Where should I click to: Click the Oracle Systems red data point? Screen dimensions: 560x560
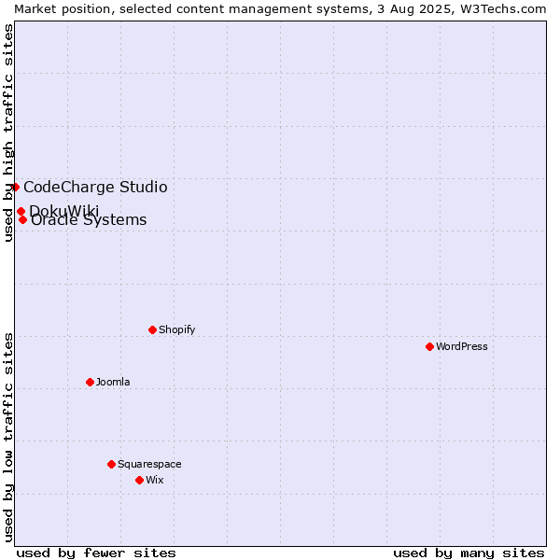click(x=22, y=219)
